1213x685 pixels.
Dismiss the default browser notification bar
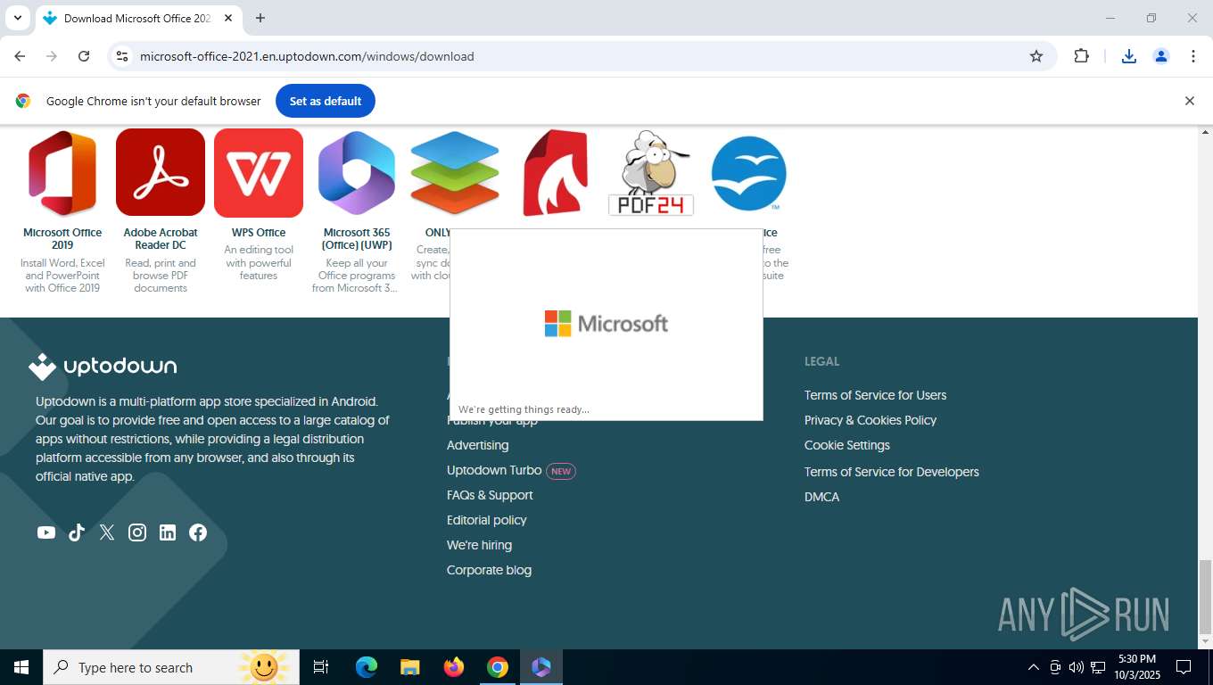coord(1189,101)
